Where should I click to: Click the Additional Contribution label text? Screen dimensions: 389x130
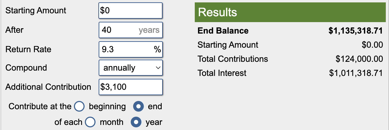tap(48, 87)
